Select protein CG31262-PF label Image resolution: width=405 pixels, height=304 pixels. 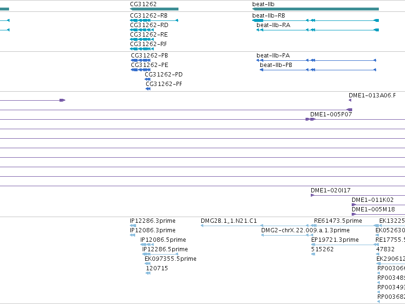point(164,84)
